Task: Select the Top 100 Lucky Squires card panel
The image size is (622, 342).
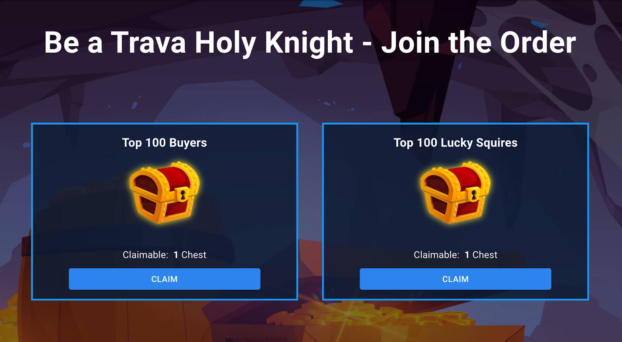Action: [x=455, y=212]
